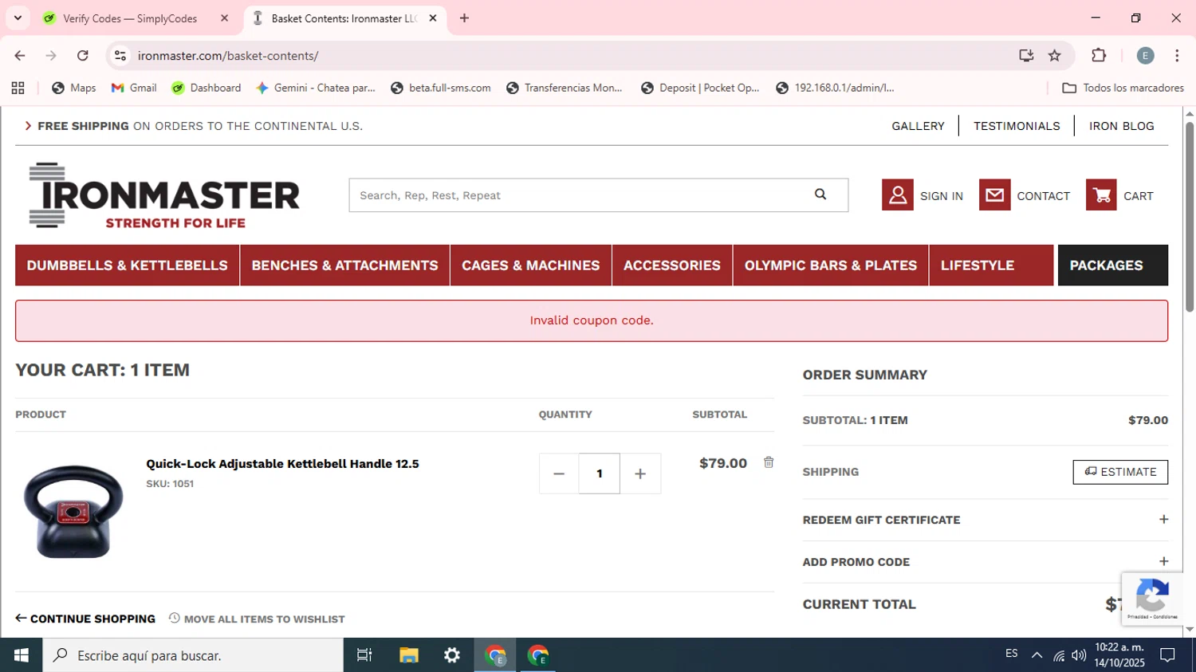Open Gmail bookmark

click(133, 88)
